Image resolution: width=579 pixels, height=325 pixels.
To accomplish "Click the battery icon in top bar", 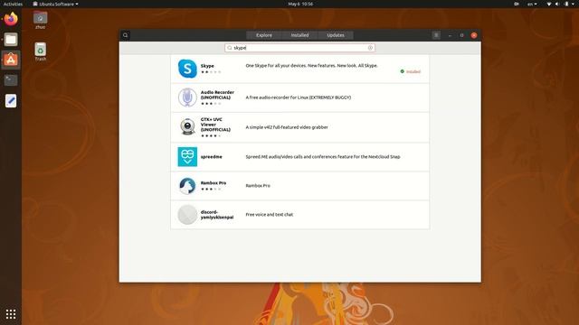I will point(566,4).
